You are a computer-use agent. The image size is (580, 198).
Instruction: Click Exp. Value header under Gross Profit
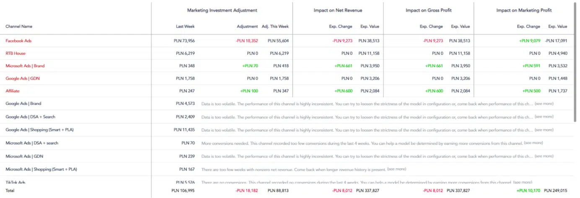click(x=460, y=26)
